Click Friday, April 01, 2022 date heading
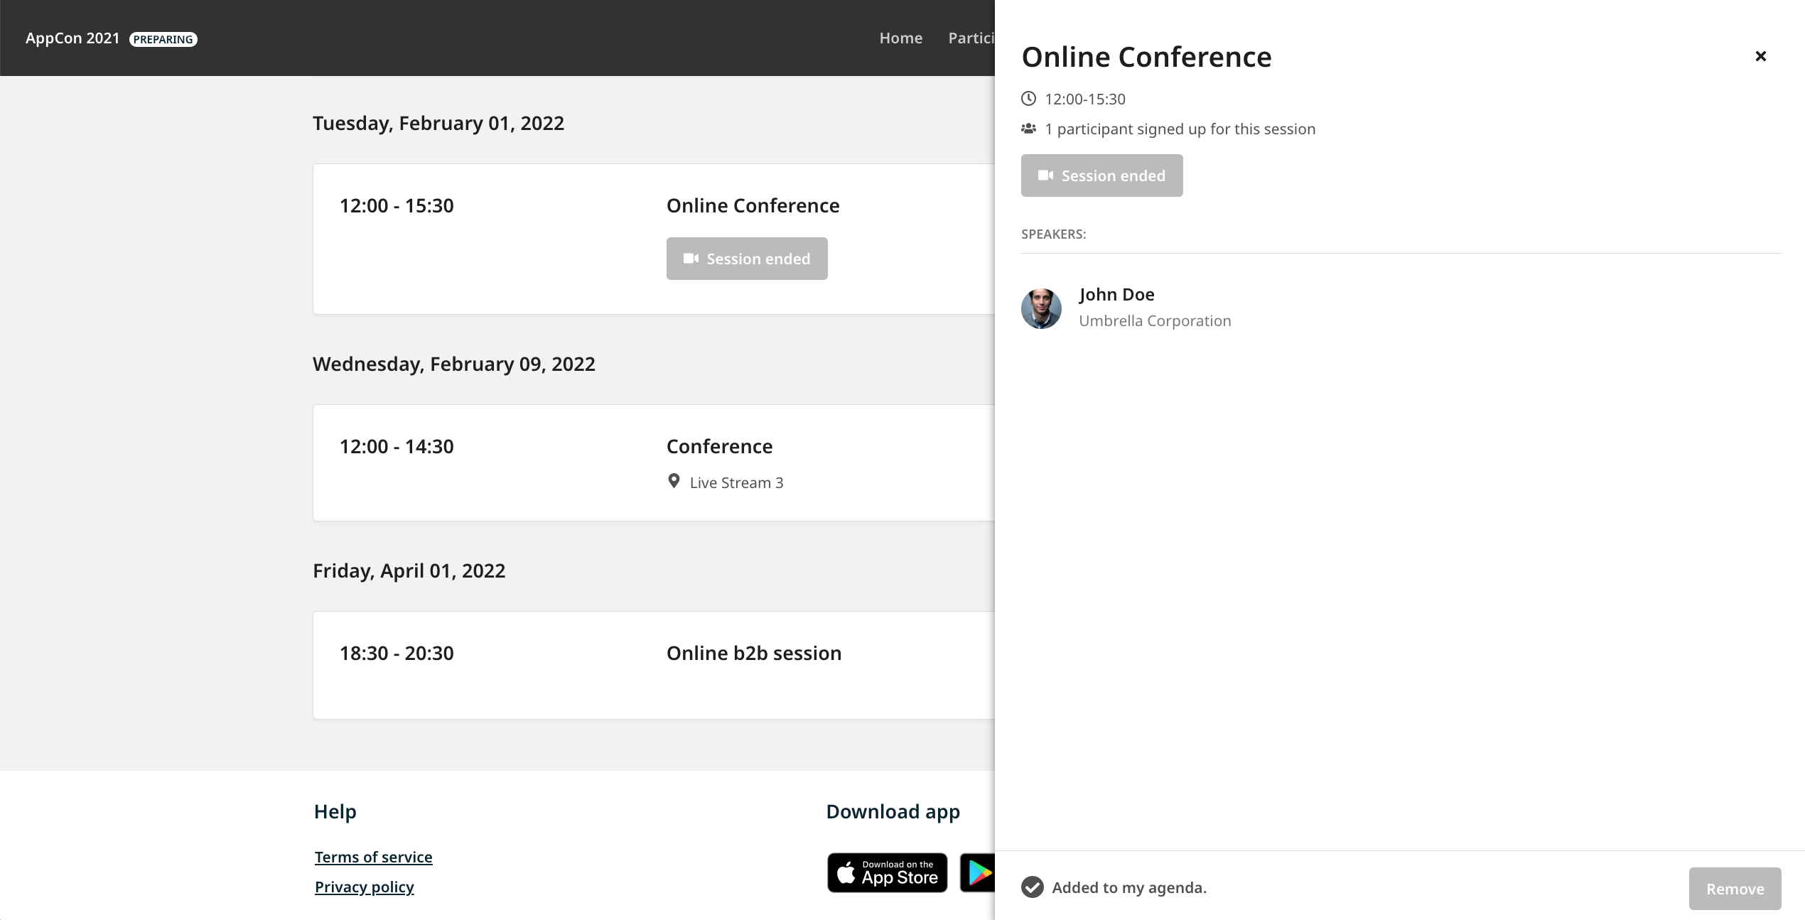Viewport: 1805px width, 920px height. pyautogui.click(x=409, y=570)
